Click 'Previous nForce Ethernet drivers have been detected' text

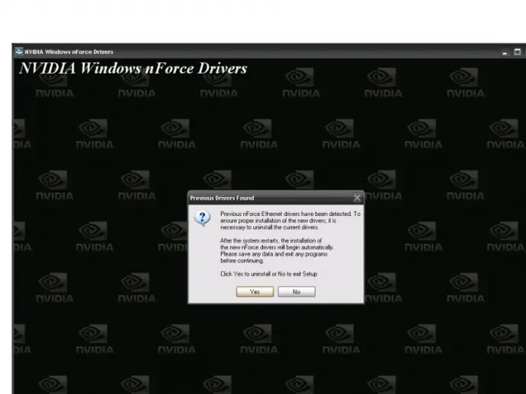(286, 214)
